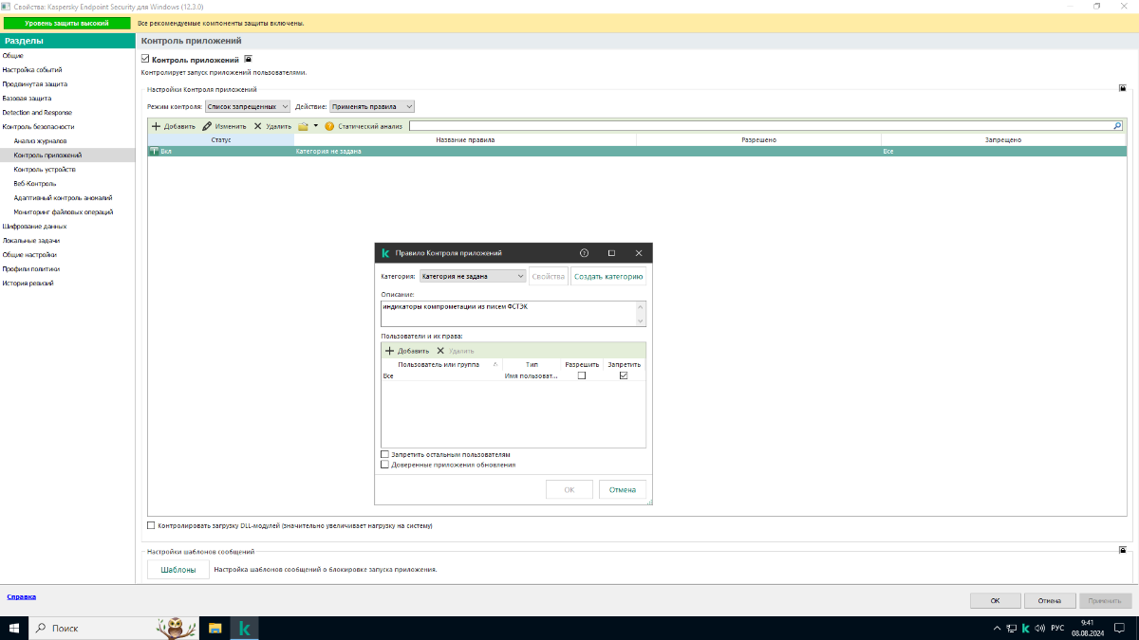
Task: Click the Описание text field
Action: click(x=508, y=314)
